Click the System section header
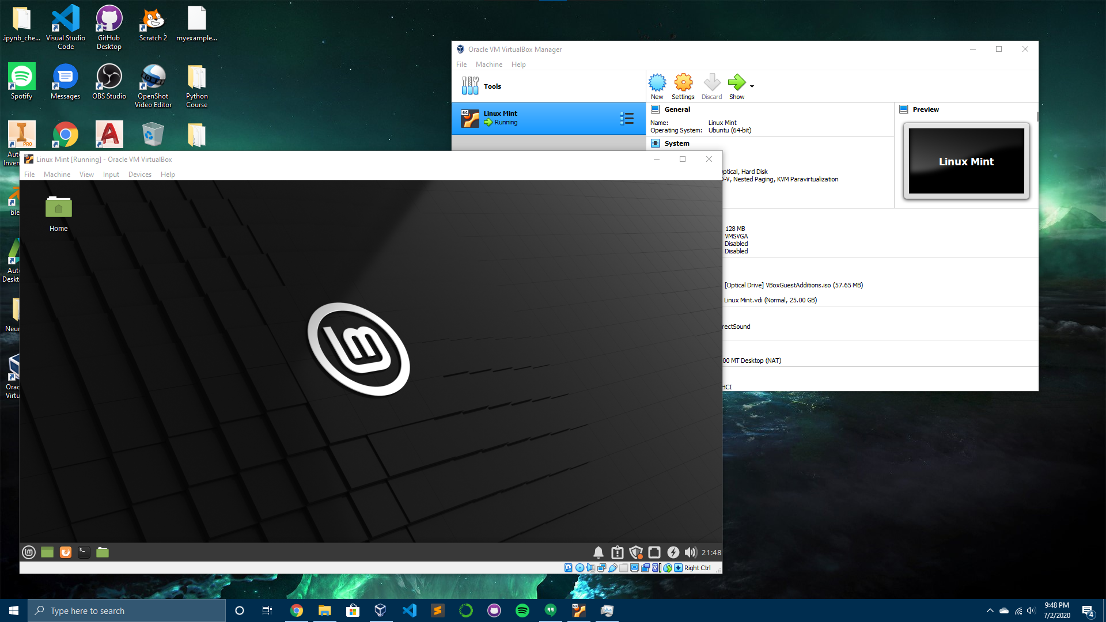This screenshot has height=622, width=1106. click(x=676, y=143)
